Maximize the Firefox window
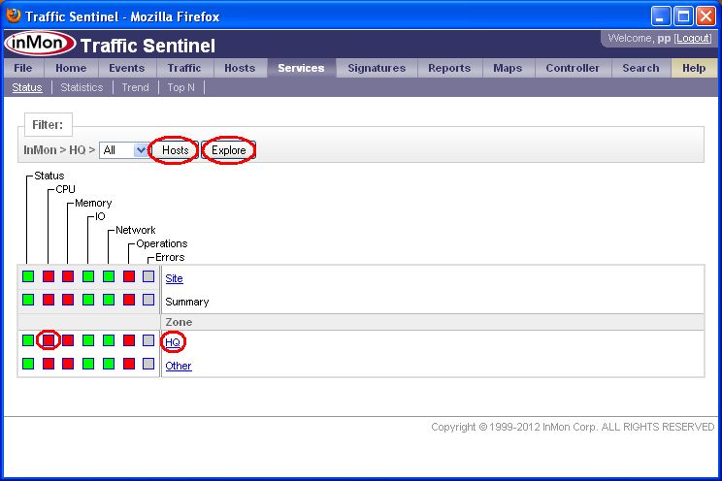 coord(683,16)
